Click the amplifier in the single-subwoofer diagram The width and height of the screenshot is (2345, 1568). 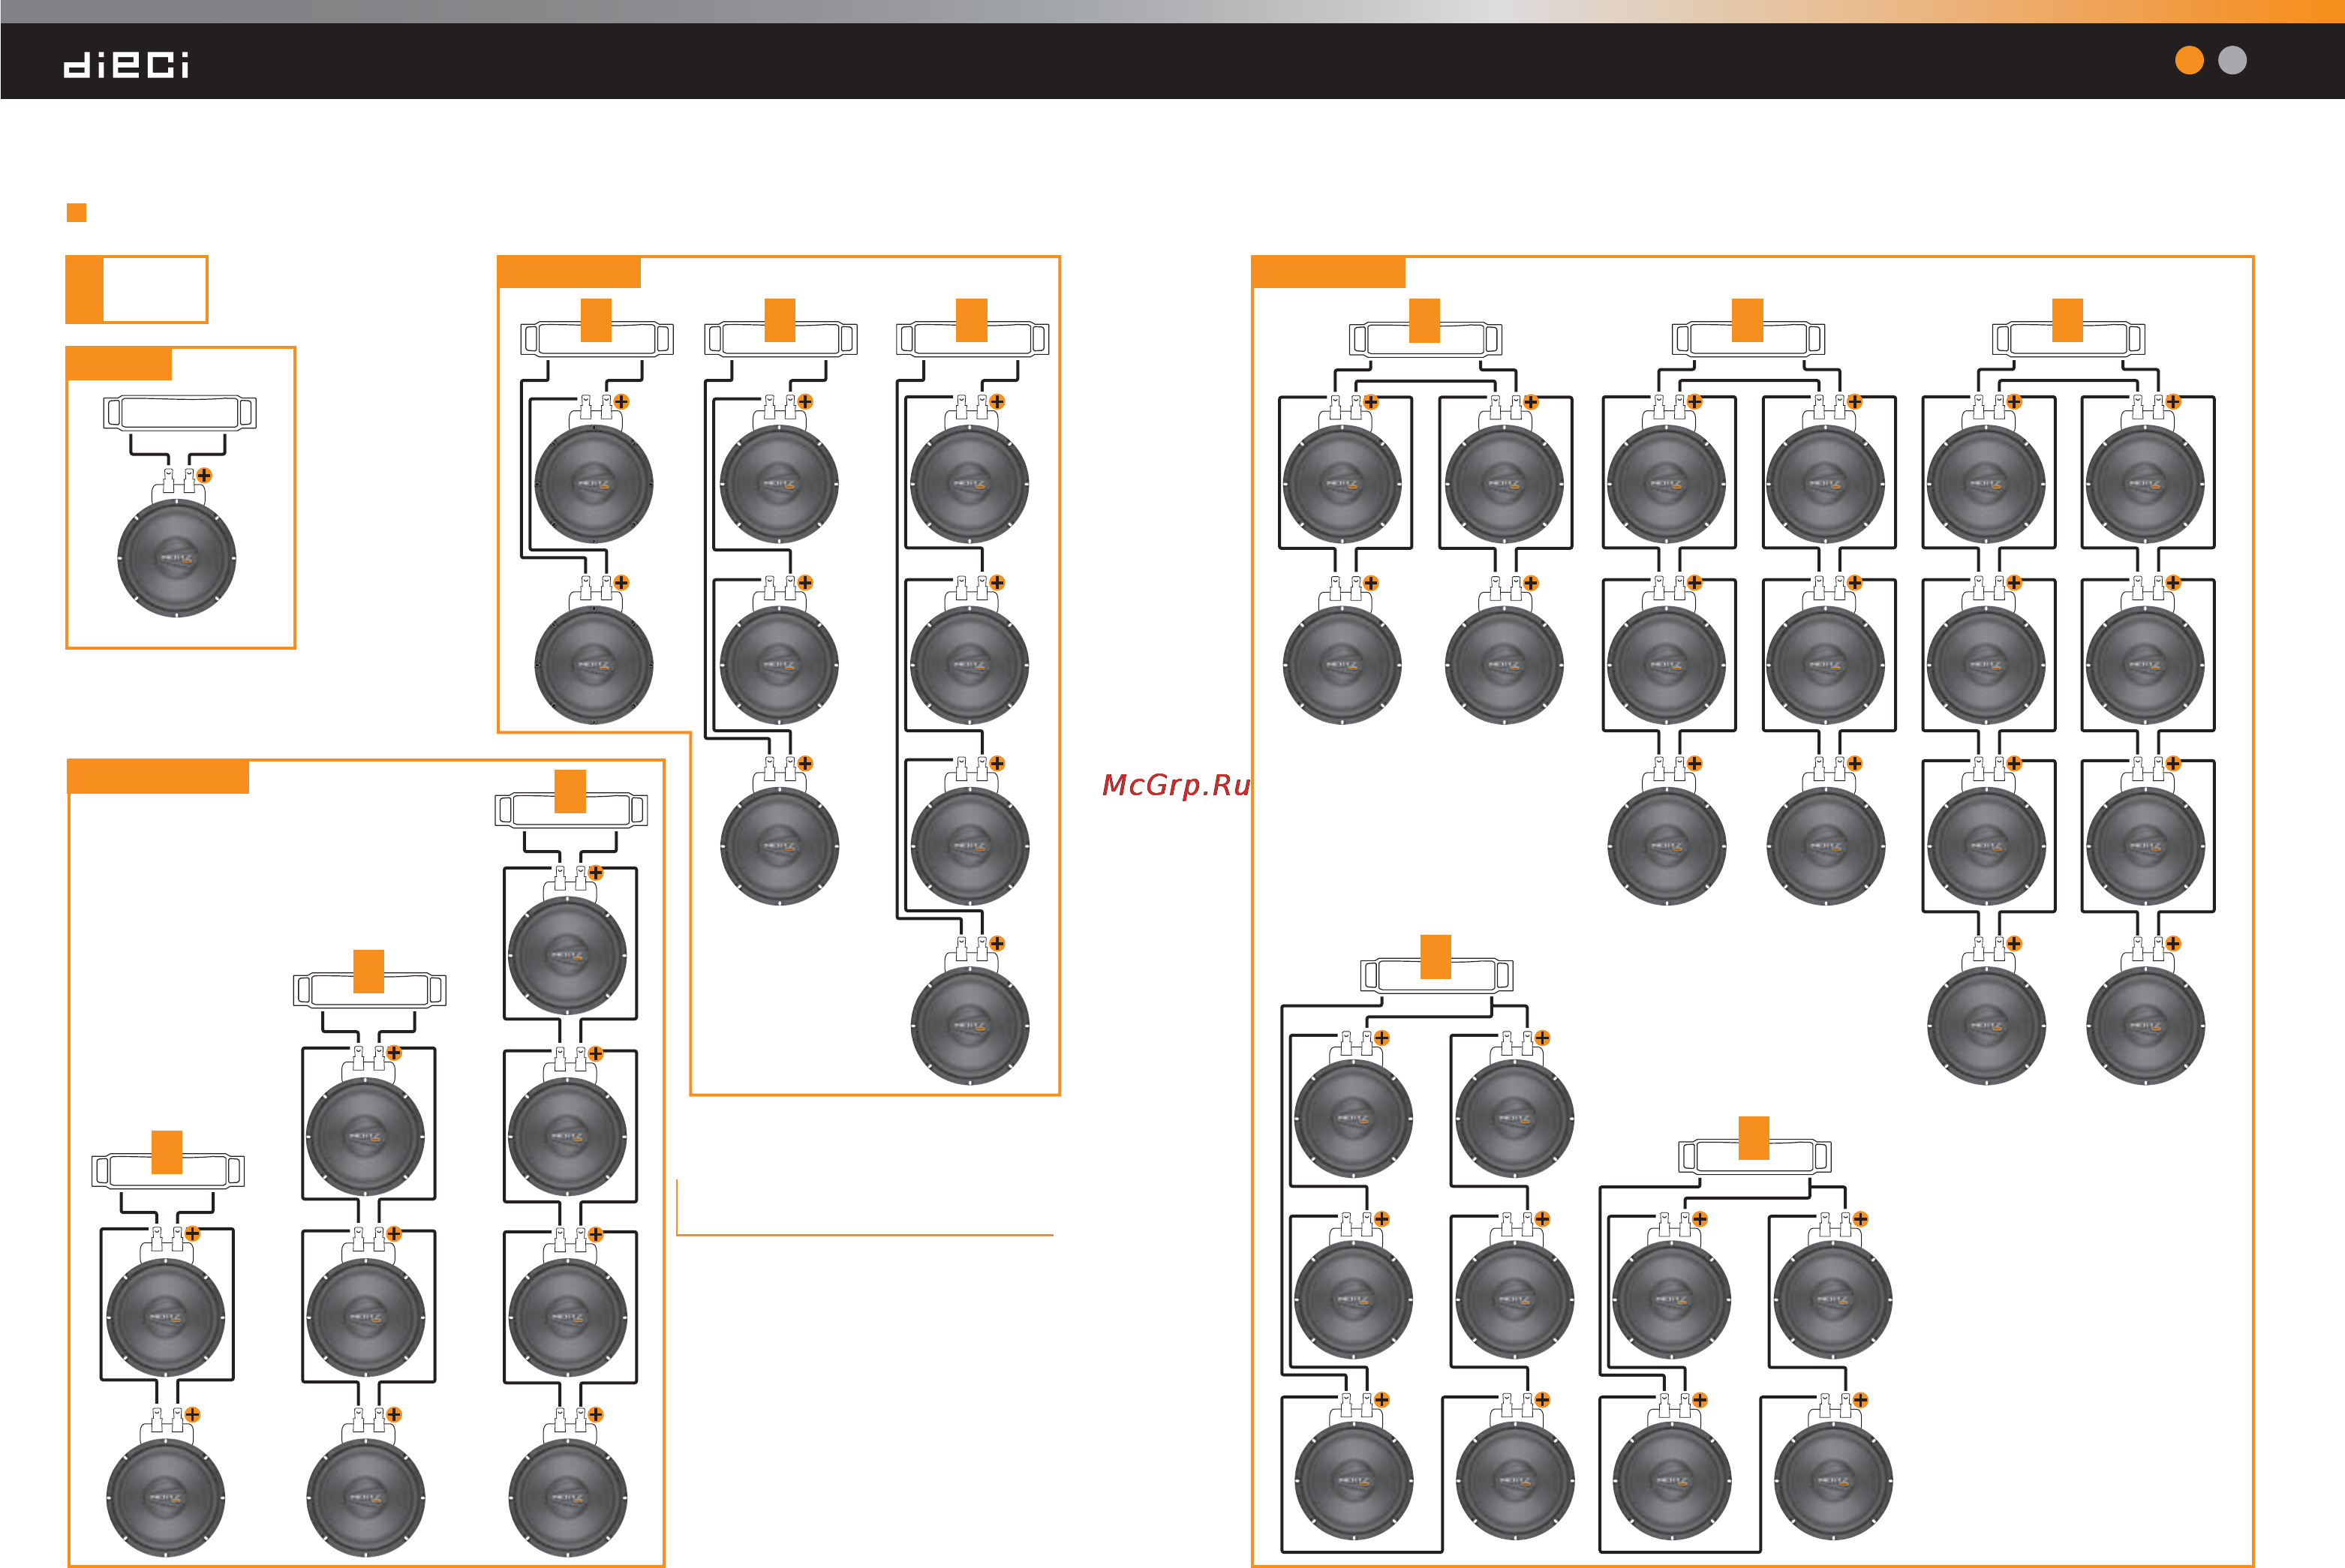coord(180,412)
